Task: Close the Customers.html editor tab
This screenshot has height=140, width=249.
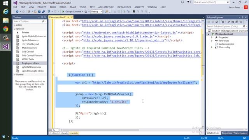Action: point(72,17)
